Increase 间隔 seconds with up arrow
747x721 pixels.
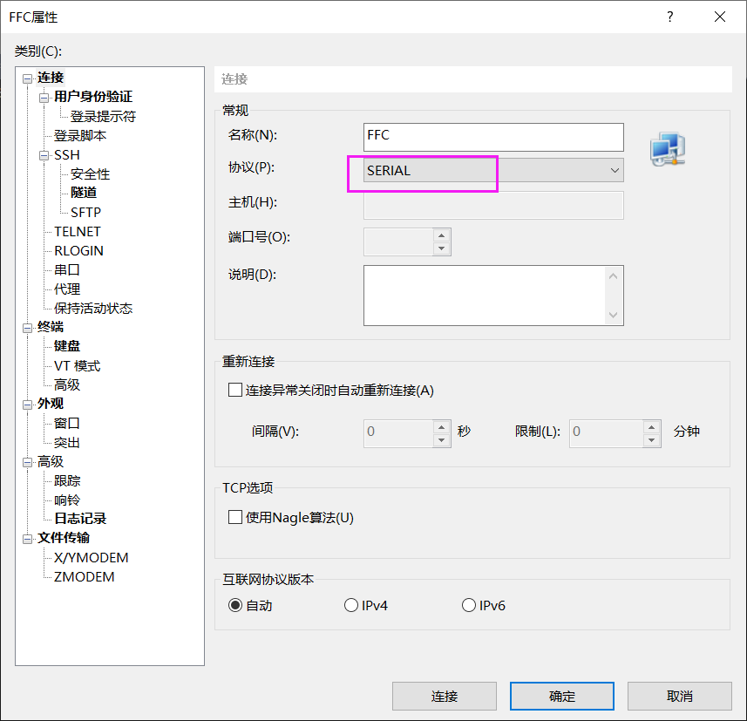tap(442, 427)
